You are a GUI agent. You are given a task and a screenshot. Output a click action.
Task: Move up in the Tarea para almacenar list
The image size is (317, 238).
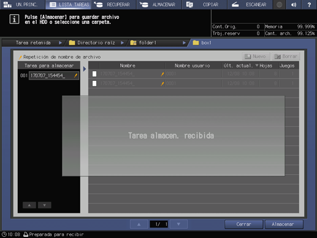coord(29,205)
